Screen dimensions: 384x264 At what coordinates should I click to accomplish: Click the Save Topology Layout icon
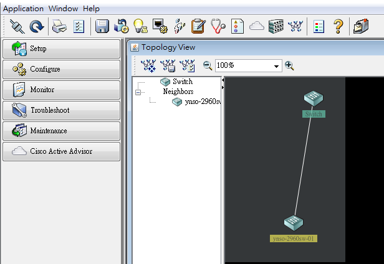168,66
